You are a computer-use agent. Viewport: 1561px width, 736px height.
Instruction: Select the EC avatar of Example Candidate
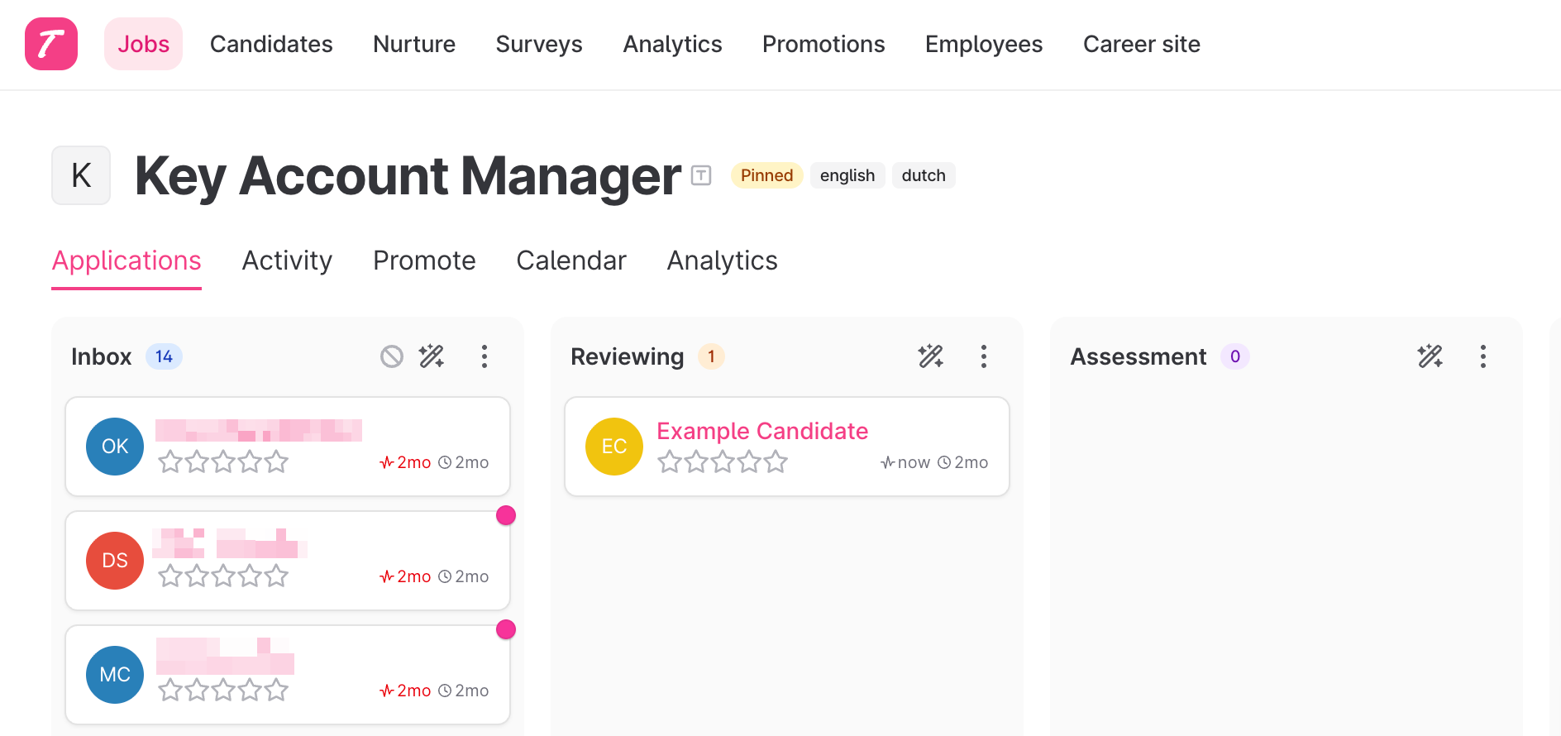[614, 447]
